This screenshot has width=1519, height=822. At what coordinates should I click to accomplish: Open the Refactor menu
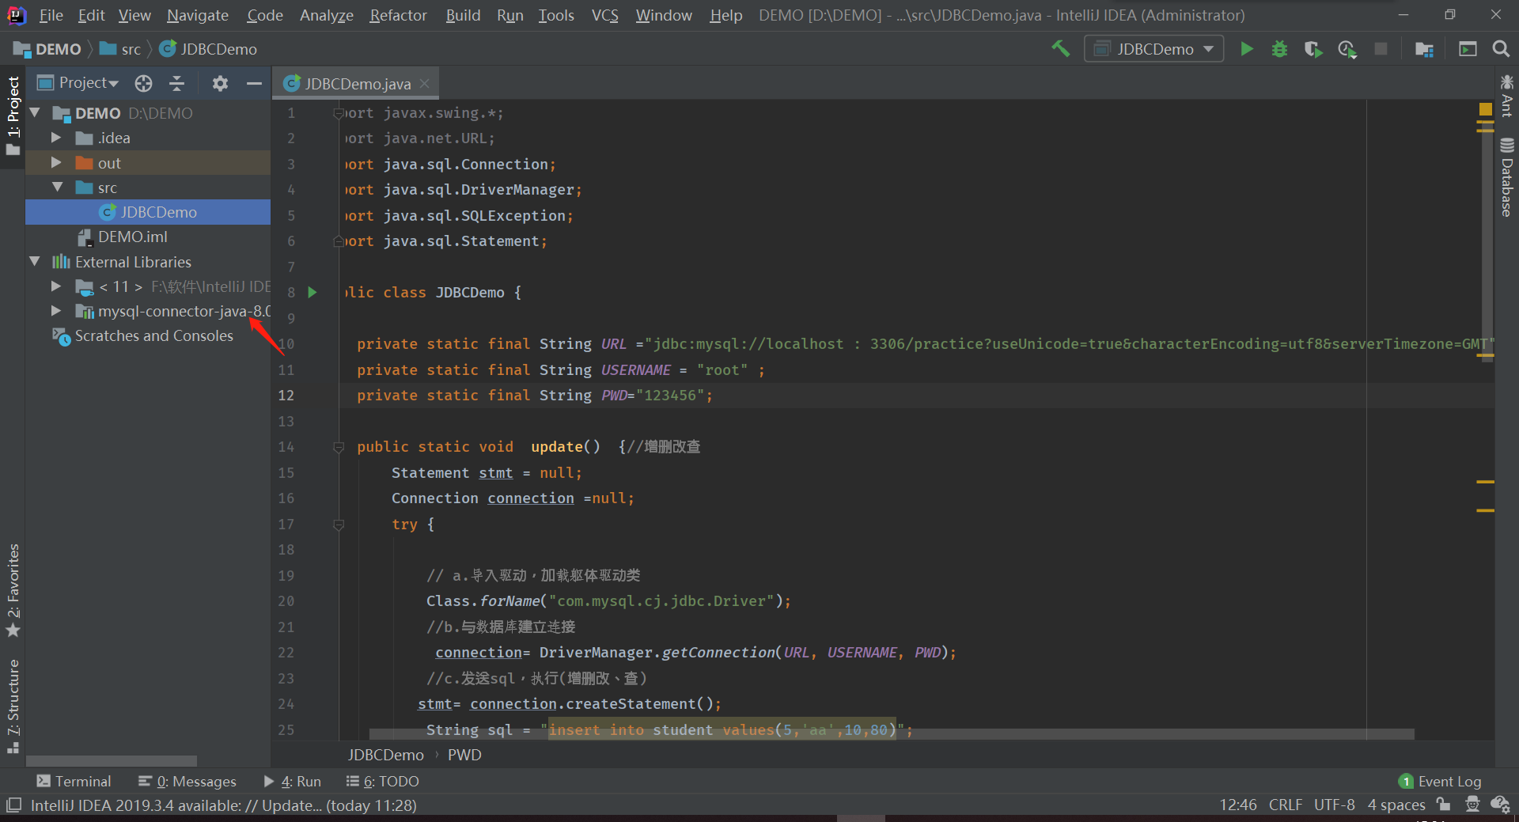398,15
